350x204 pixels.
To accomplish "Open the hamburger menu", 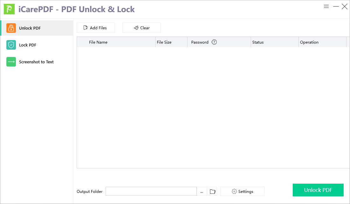I will point(326,6).
